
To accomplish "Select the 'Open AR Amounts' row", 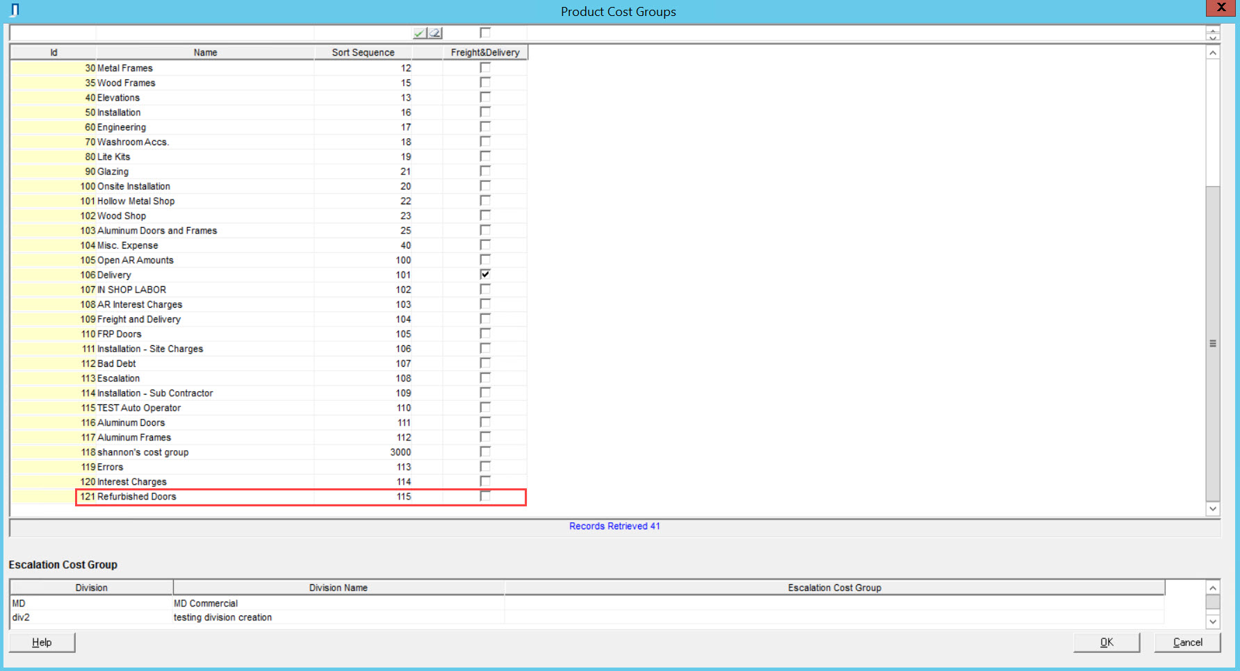I will 268,260.
